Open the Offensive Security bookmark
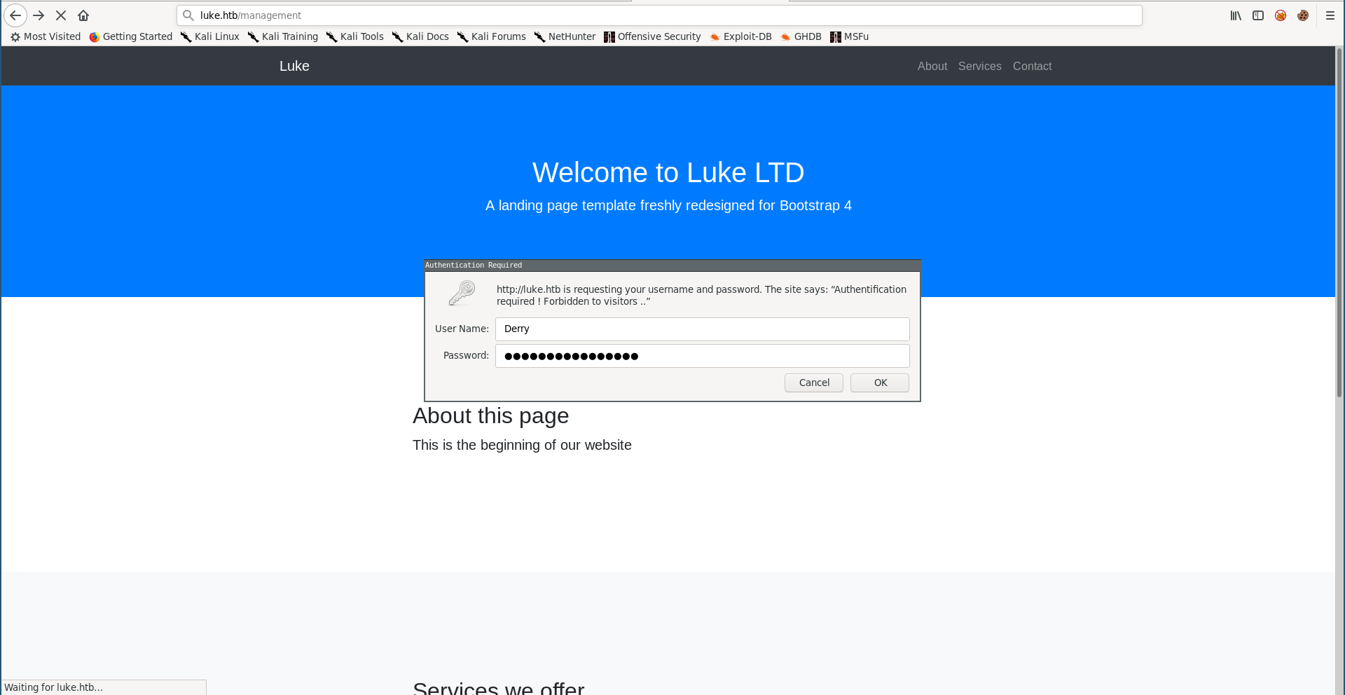The width and height of the screenshot is (1345, 695). click(x=652, y=36)
